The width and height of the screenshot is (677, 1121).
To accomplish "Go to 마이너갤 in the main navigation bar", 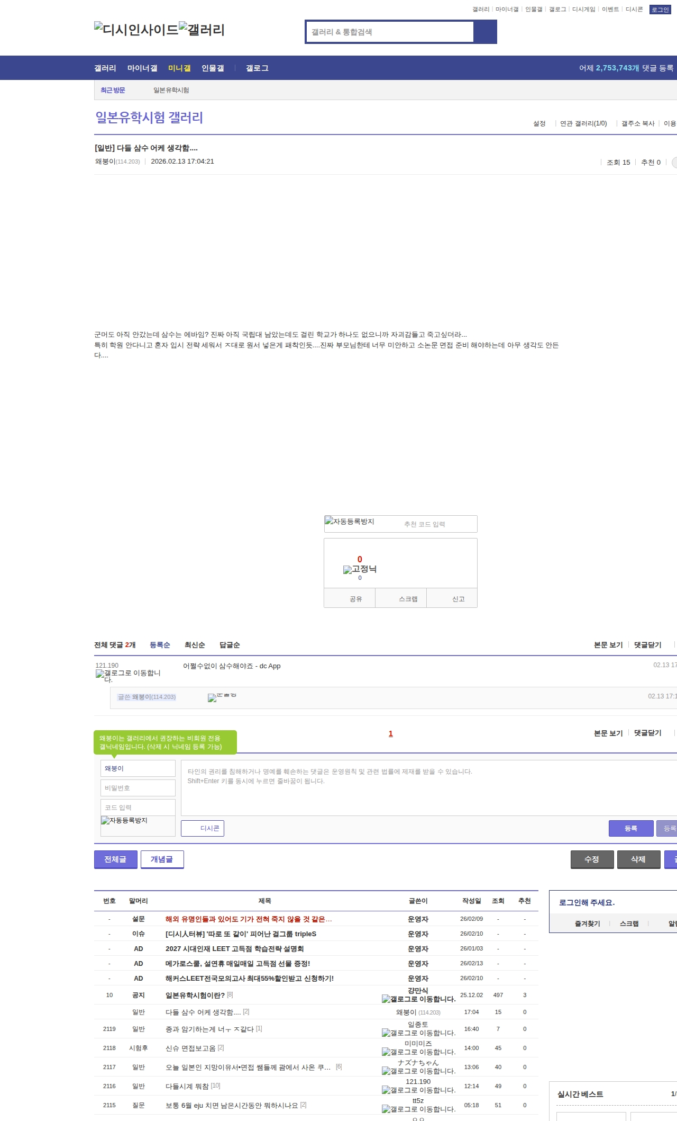I will (x=142, y=68).
